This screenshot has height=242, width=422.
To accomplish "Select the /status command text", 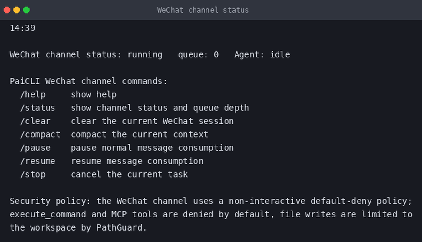I will [38, 108].
